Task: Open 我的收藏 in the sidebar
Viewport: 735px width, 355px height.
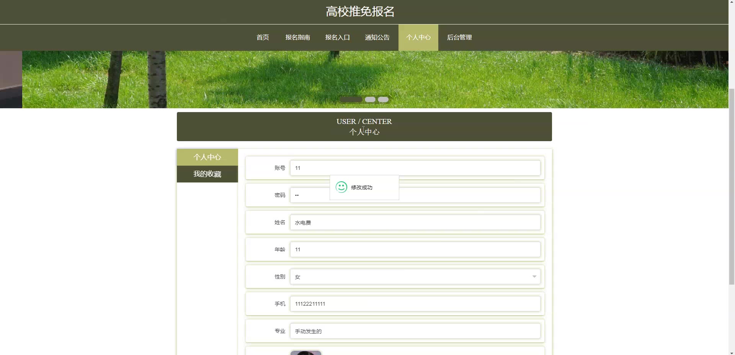Action: (x=207, y=174)
